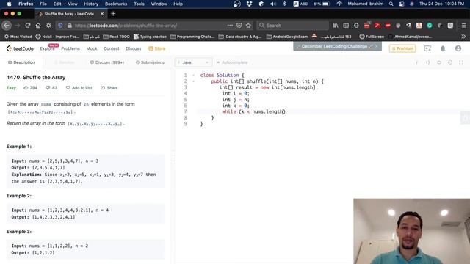Open the Explore nav link
Screen dimensions: 470x264
pyautogui.click(x=47, y=48)
